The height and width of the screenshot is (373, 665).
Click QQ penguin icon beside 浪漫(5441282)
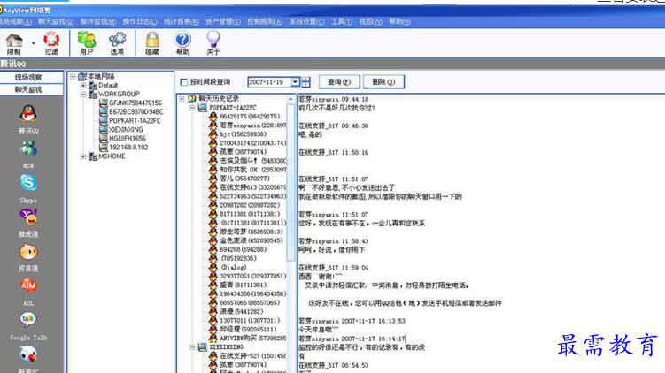(x=213, y=311)
